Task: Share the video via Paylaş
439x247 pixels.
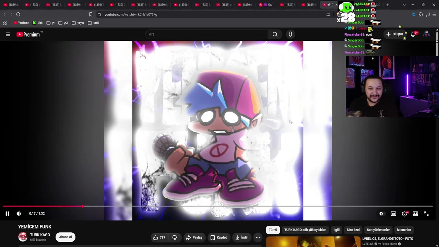Action: pyautogui.click(x=194, y=237)
